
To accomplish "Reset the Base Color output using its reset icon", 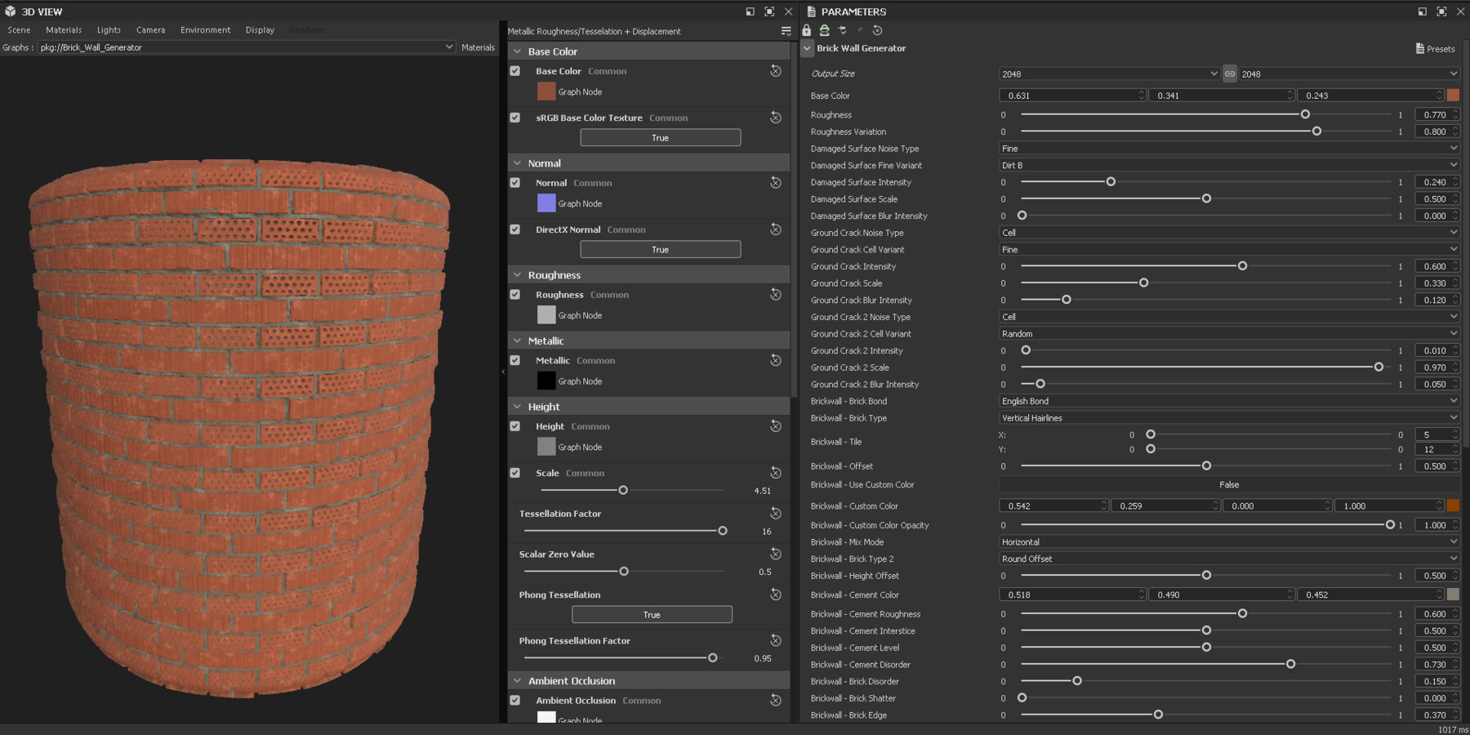I will tap(775, 71).
